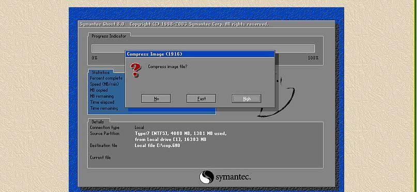Screen dimensions: 417x192
Task: Choose Fast compression
Action: pos(202,99)
